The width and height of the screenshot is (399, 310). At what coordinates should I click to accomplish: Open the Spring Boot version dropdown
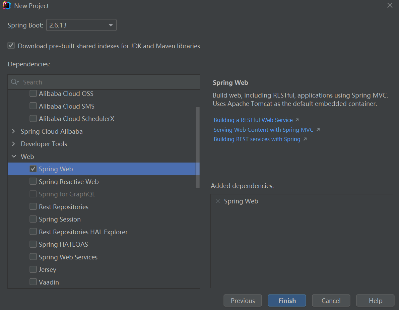(81, 25)
